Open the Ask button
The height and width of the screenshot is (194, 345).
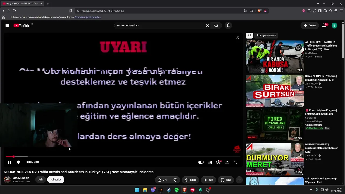[209, 180]
